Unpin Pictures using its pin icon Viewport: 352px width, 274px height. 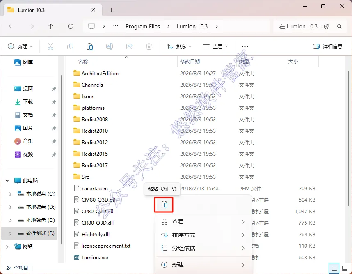(54, 128)
